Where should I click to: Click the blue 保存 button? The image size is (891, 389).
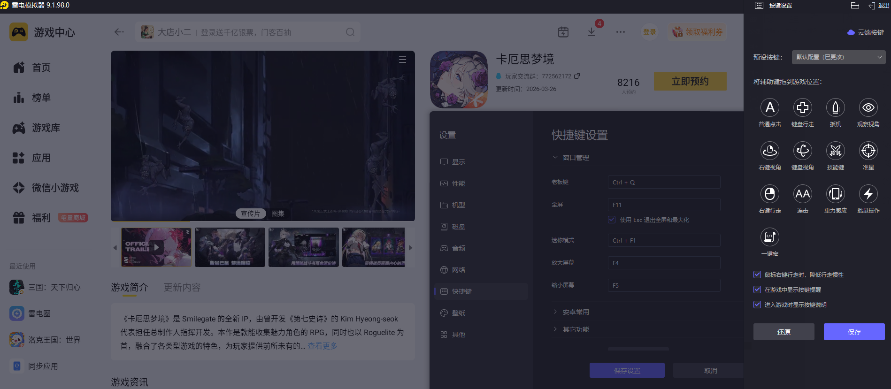point(854,332)
